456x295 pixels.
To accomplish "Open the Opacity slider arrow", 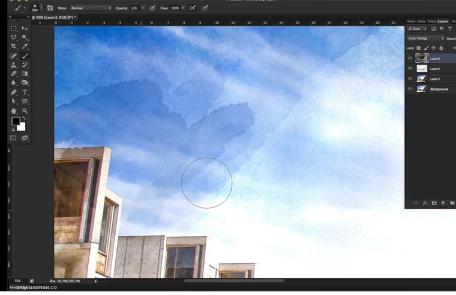I will tap(143, 8).
